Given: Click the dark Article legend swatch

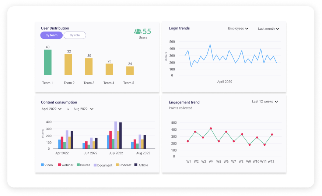Looking at the screenshot, I should [136, 165].
